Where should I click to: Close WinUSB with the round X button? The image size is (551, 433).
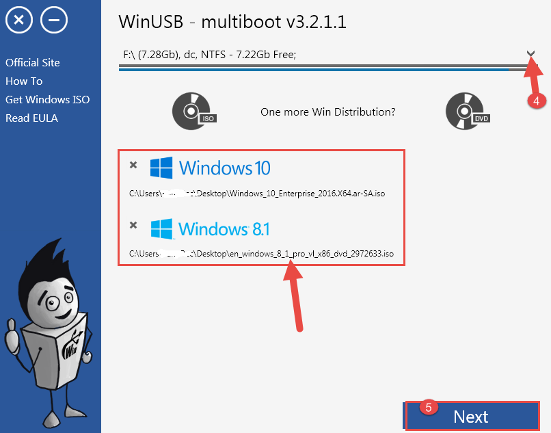tap(19, 20)
